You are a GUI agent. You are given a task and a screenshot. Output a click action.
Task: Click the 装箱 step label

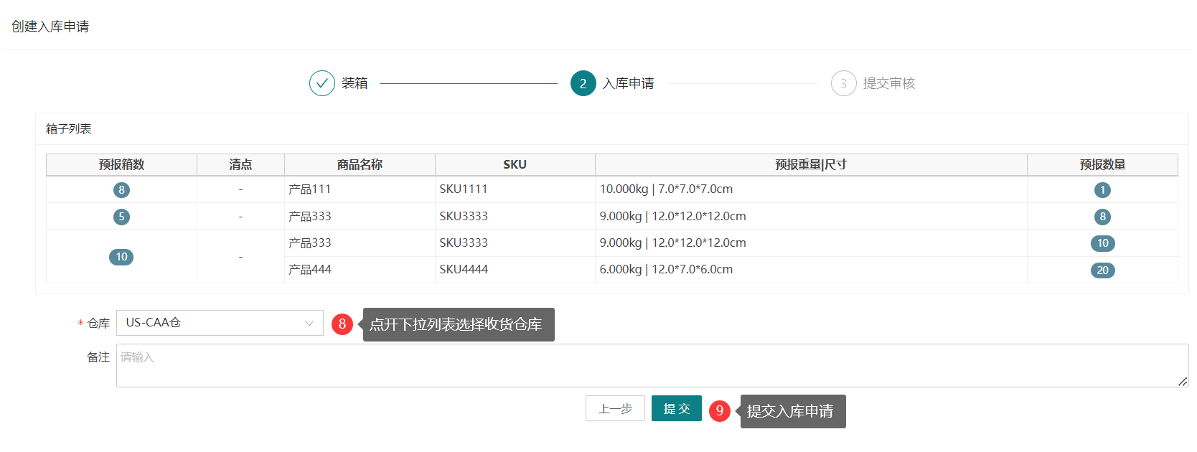click(355, 83)
